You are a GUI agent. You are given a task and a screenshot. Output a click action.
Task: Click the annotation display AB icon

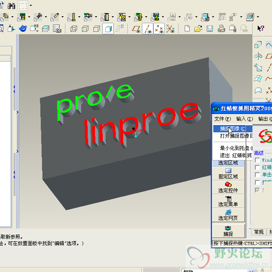coord(34,28)
